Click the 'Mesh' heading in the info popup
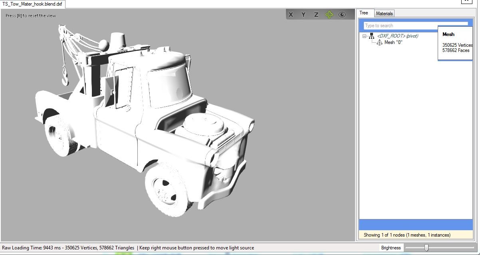The height and width of the screenshot is (255, 480). click(448, 34)
